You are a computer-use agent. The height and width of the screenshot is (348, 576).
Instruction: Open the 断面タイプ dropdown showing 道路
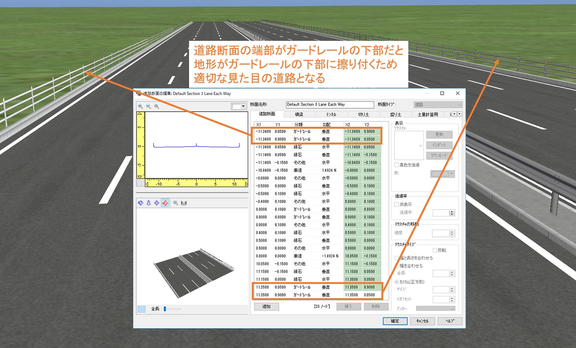click(x=438, y=105)
